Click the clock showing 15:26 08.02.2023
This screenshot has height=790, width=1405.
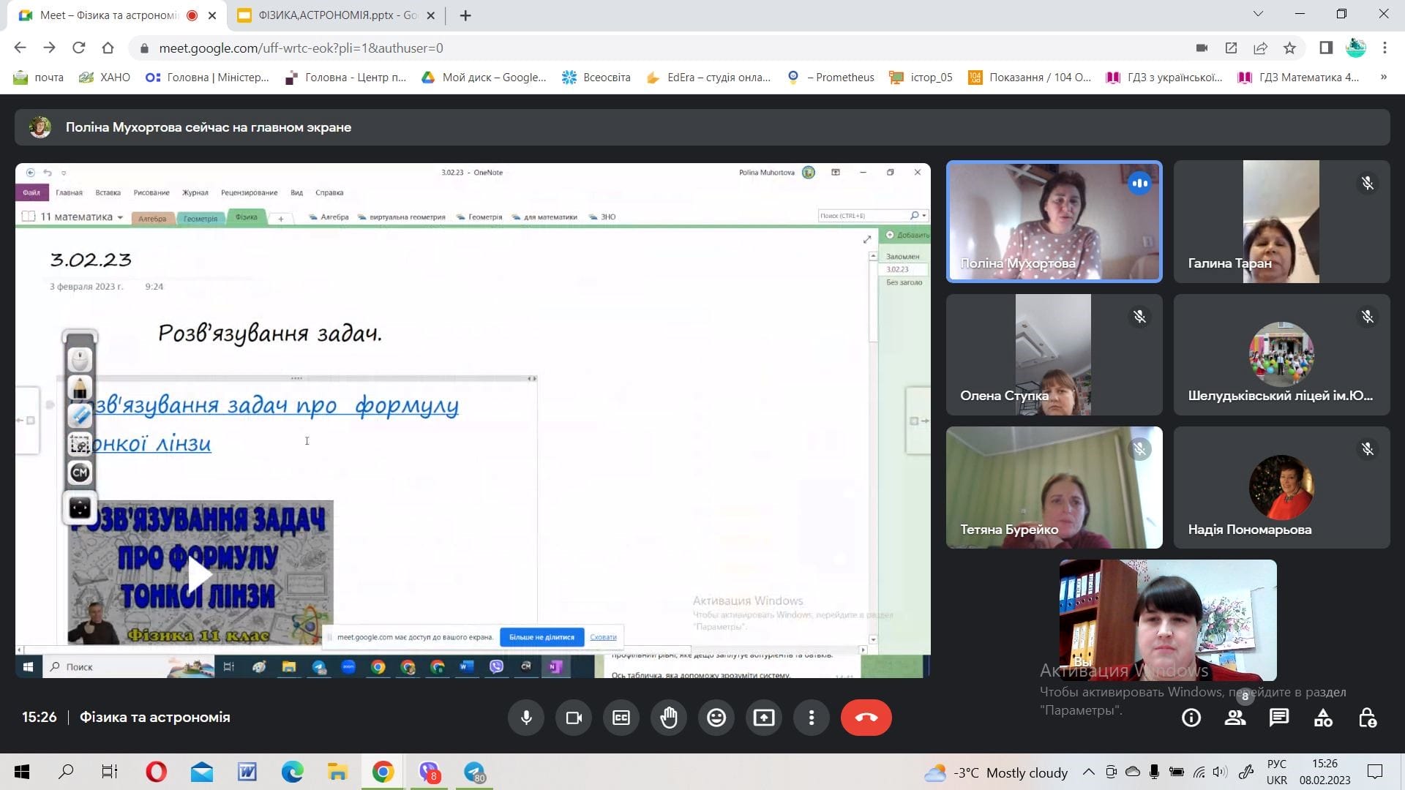(x=1325, y=772)
